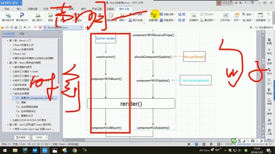Click the 新建 icon in right sidebar
275x154 pixels.
click(x=269, y=41)
